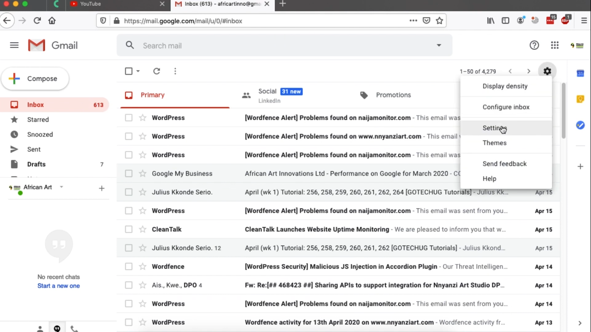Expand the African Art status dropdown

[x=61, y=187]
